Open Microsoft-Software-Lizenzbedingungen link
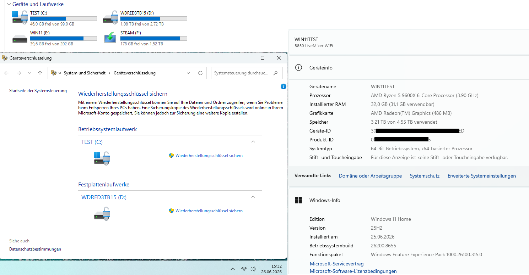The image size is (529, 275). pos(353,271)
